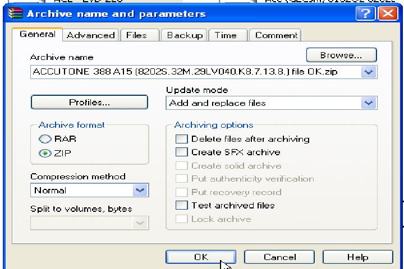Viewport: 404px width, 269px height.
Task: Close the Archive name and parameters dialog
Action: click(x=388, y=13)
